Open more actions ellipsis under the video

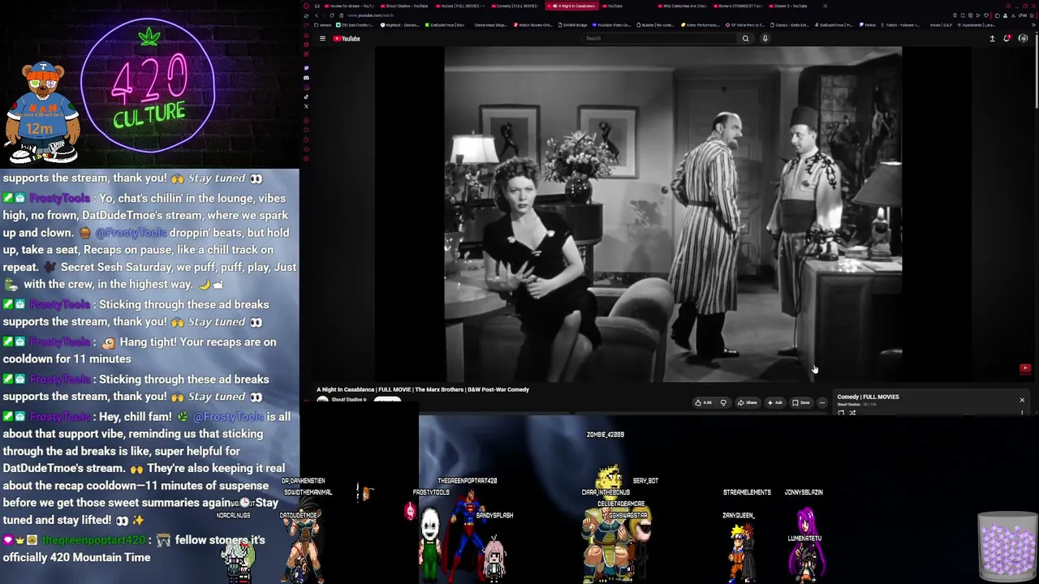point(821,402)
